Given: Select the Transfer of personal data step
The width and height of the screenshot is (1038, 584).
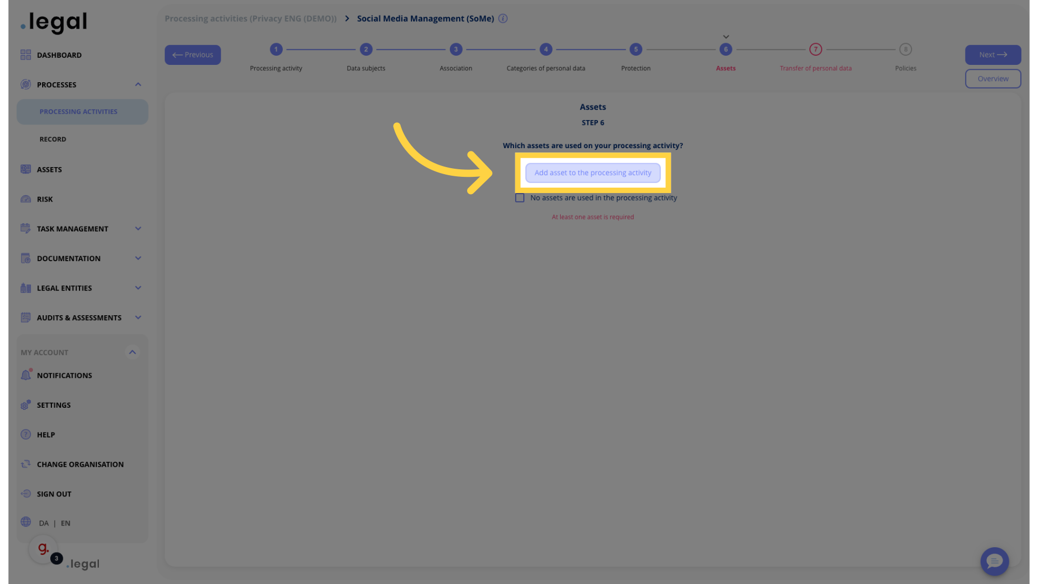Looking at the screenshot, I should pyautogui.click(x=816, y=49).
